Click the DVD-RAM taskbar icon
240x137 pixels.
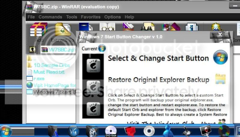(x=111, y=131)
